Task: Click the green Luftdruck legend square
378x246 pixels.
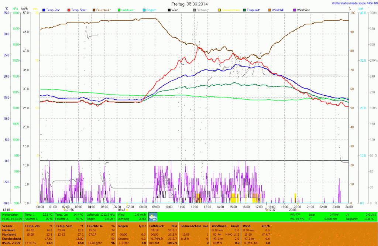Action: 119,10
